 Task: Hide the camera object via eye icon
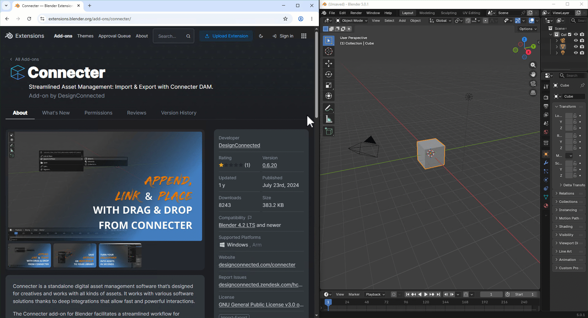coord(576,41)
